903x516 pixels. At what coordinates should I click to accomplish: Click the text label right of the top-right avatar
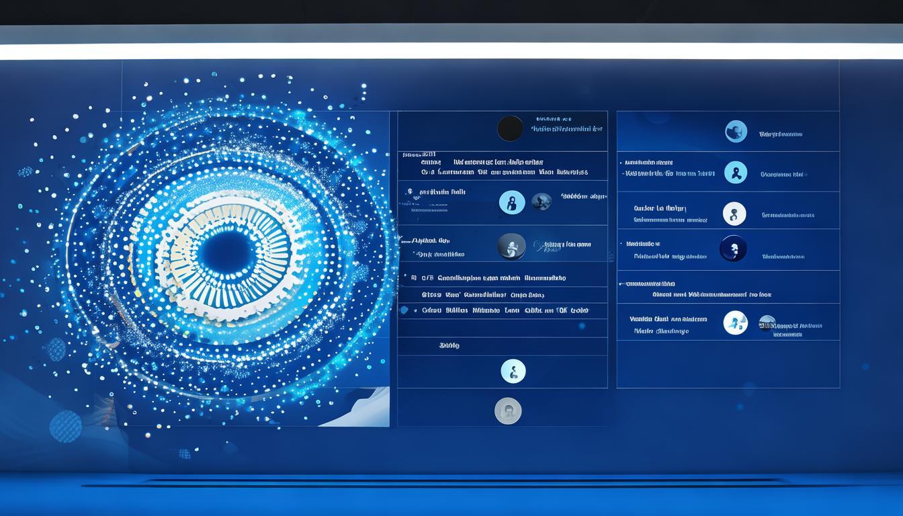pos(780,134)
